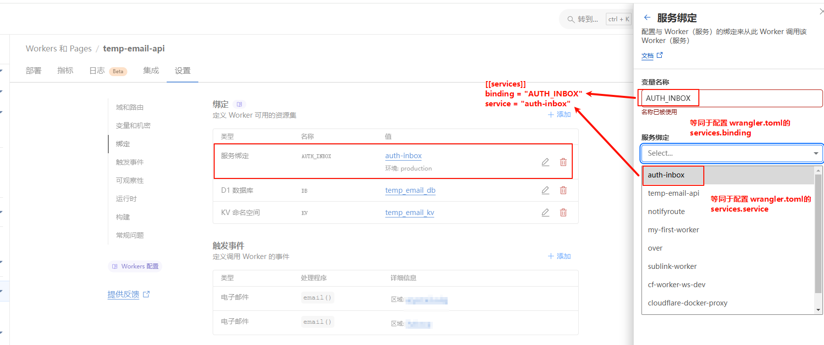Expand the 服务绑定 Select dropdown
Viewport: 824px width, 345px height.
[x=732, y=153]
